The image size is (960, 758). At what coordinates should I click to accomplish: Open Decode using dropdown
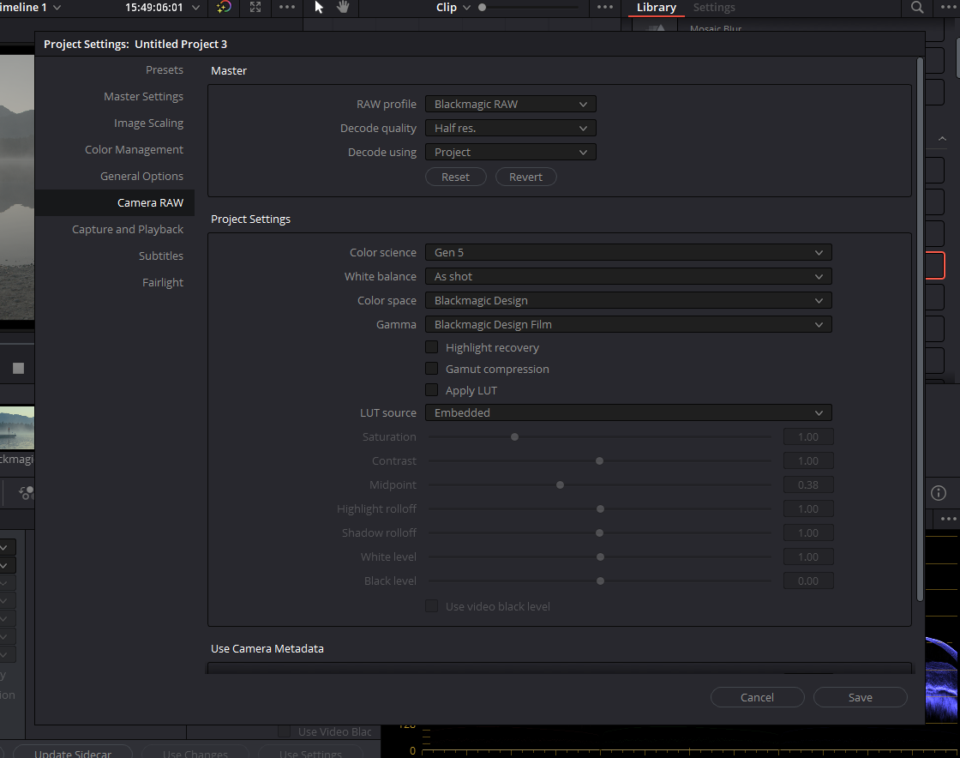(511, 152)
